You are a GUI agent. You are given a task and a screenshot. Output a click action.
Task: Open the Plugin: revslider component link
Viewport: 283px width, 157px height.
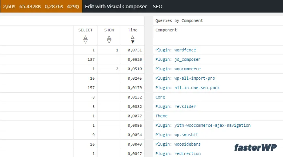(175, 106)
